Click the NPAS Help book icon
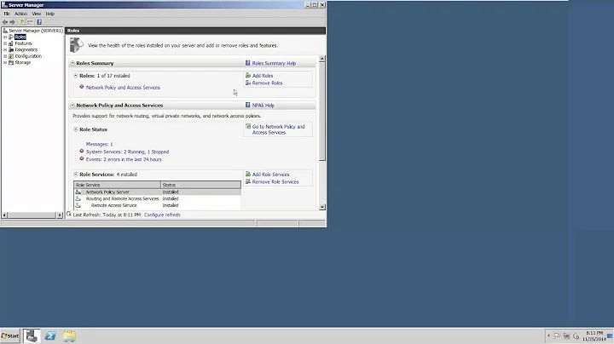Screen dimensions: 614x344 pyautogui.click(x=247, y=105)
